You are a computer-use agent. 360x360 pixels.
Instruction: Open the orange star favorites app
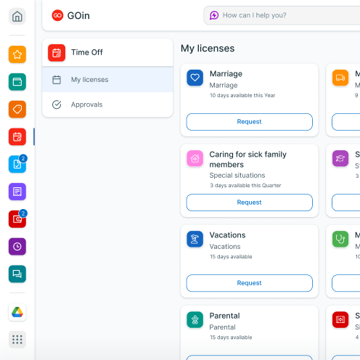click(17, 54)
